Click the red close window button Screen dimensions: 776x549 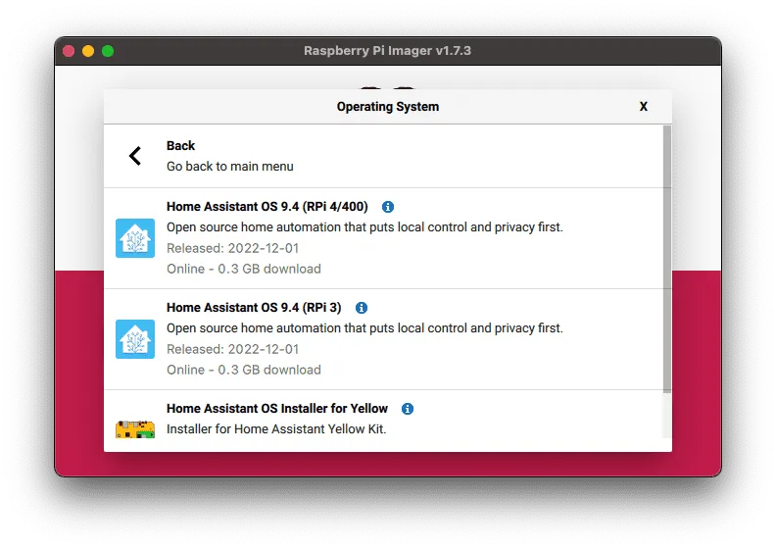click(69, 51)
